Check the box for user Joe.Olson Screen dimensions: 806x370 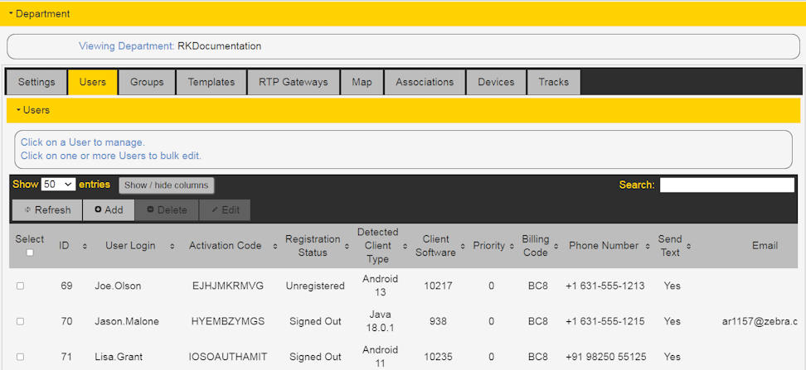20,286
